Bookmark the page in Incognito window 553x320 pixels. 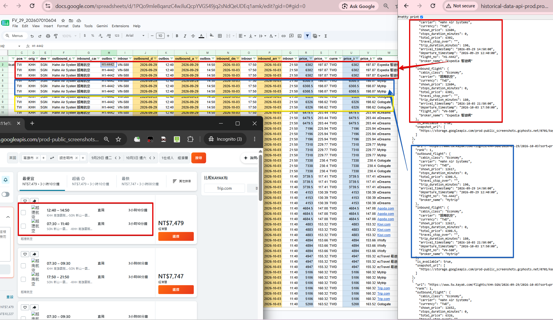pyautogui.click(x=119, y=139)
